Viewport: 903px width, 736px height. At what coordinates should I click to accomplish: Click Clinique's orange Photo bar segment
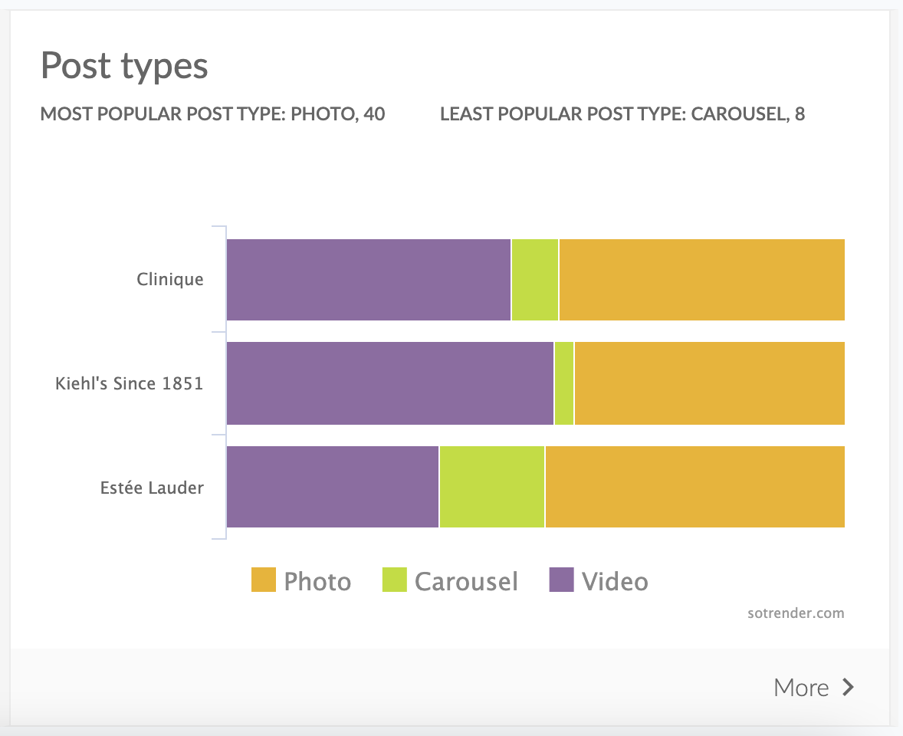(701, 280)
